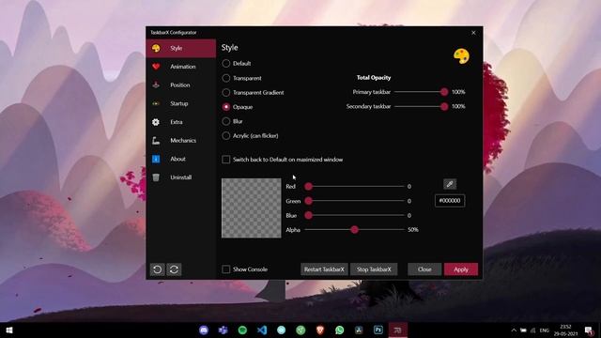Click the Secondary taskbar opacity slider handle
Image resolution: width=601 pixels, height=338 pixels.
pos(444,106)
